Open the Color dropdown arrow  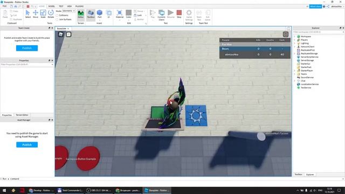[x=129, y=20]
